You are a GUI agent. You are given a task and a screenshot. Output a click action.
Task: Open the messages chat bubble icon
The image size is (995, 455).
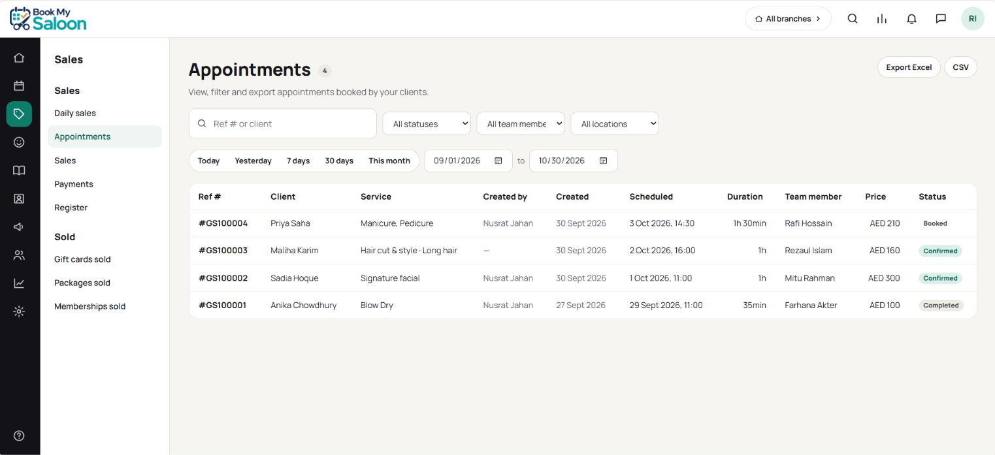pos(941,19)
